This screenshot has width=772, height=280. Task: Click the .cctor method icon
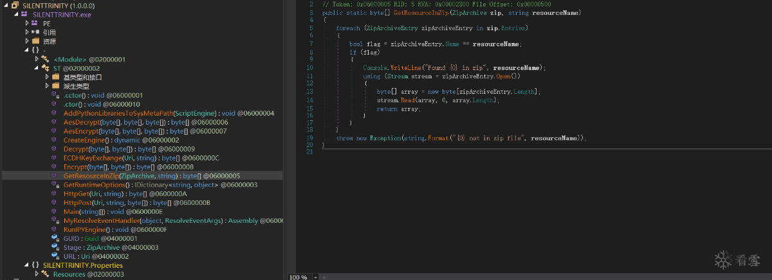(56, 95)
